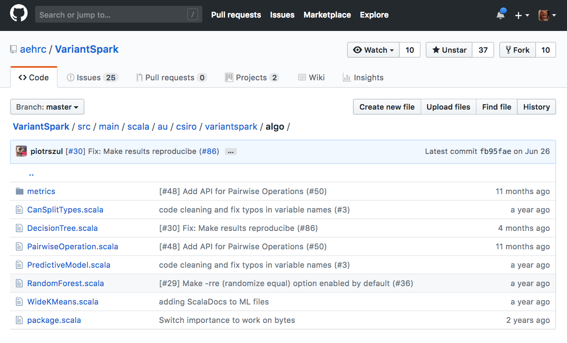Go to Issues in top navigation

282,15
